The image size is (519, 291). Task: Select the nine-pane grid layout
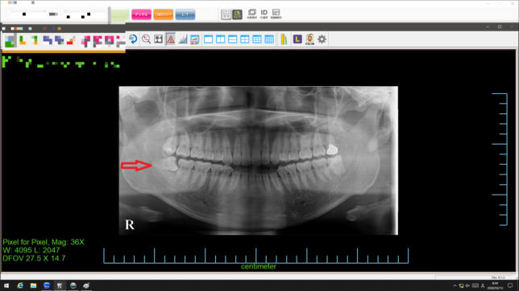coord(257,39)
